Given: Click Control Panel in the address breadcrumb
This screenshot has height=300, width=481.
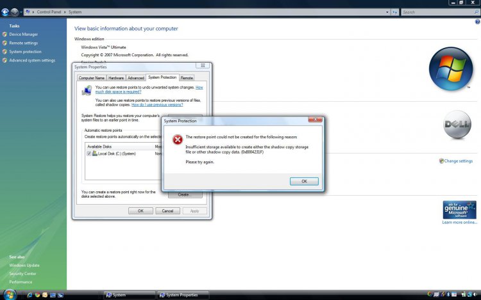Looking at the screenshot, I should click(x=49, y=12).
